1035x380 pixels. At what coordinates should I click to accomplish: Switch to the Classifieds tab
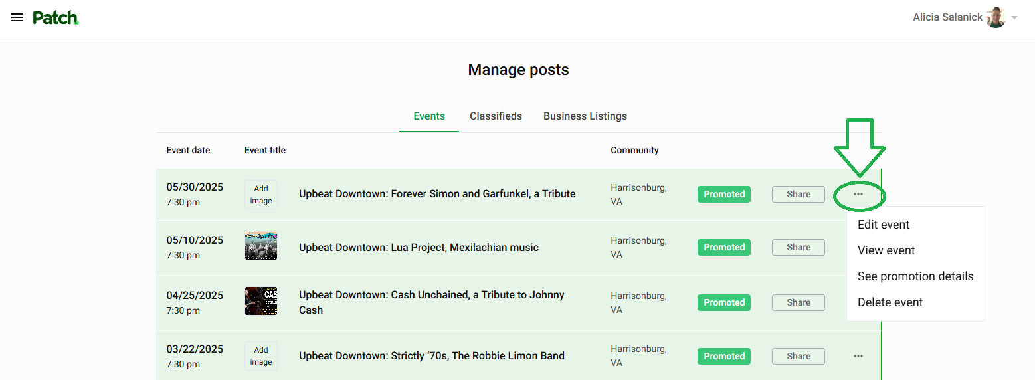[x=496, y=116]
